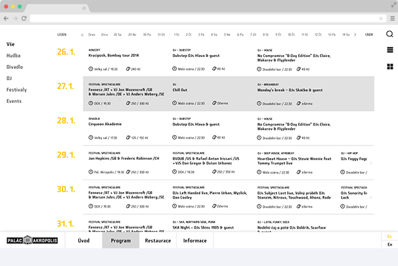398x266 pixels.
Task: Click the browser address bar
Action: 197,18
